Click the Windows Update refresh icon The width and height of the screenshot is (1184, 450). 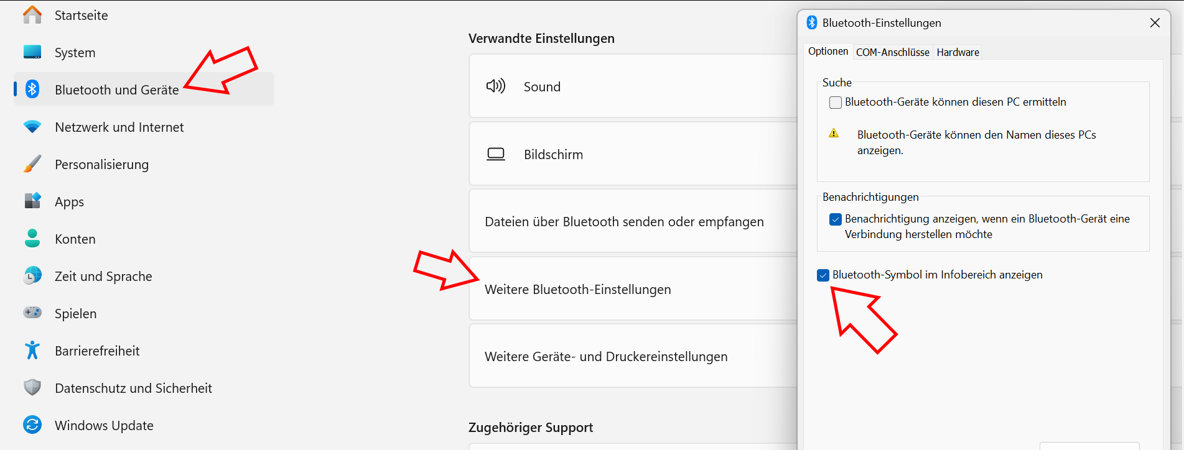(32, 425)
